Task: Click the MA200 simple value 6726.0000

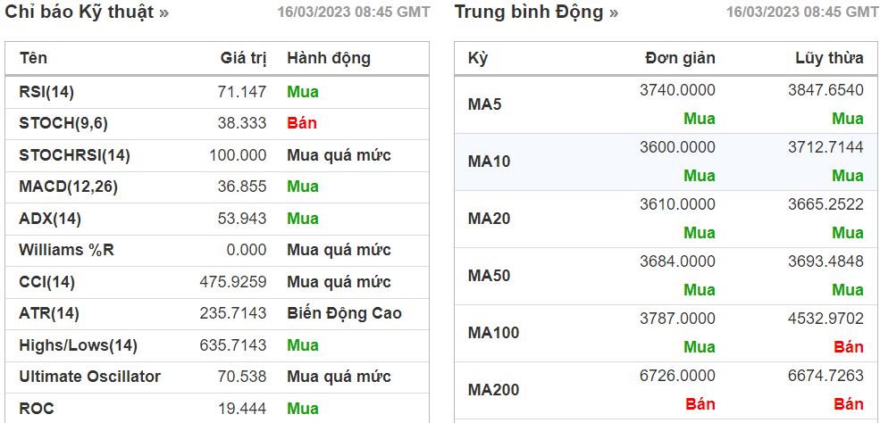Action: pyautogui.click(x=677, y=376)
